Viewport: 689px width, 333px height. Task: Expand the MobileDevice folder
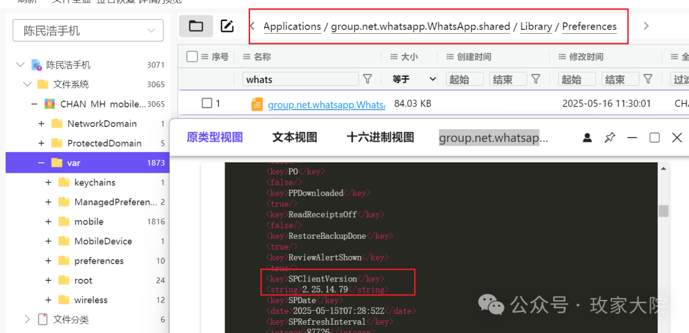pos(48,241)
